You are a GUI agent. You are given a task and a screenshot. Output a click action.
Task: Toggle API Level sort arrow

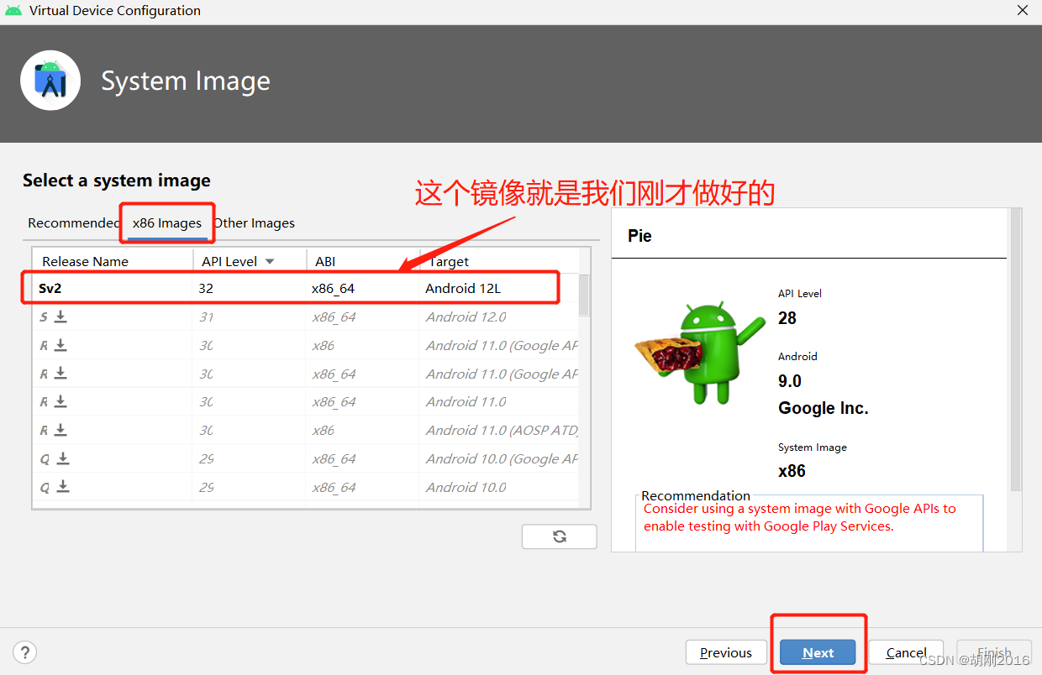[270, 262]
